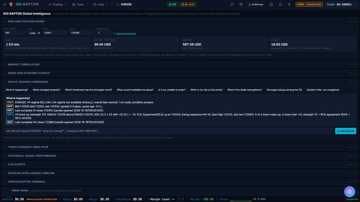The height and width of the screenshot is (202, 360).
Task: Focus the Entry price input field
Action: pyautogui.click(x=55, y=33)
